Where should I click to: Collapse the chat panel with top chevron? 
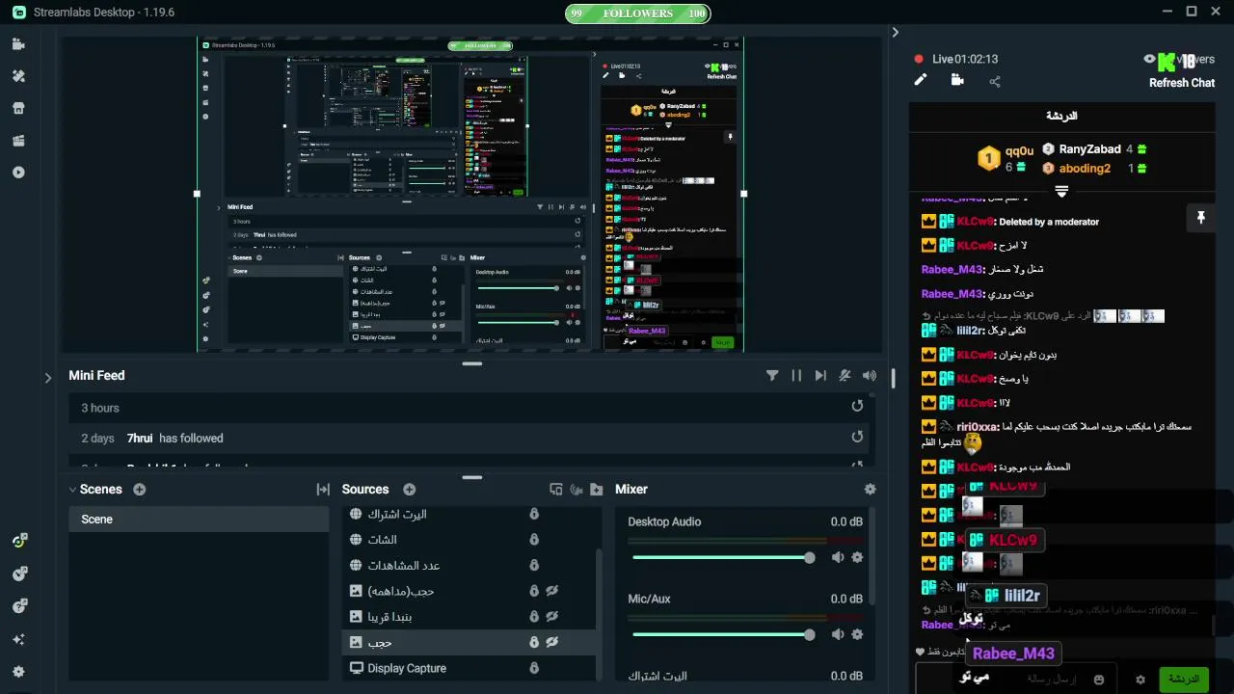click(895, 32)
